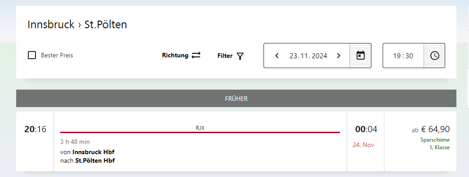
Task: Select the connection from Innsbruck Hbf text
Action: point(87,152)
